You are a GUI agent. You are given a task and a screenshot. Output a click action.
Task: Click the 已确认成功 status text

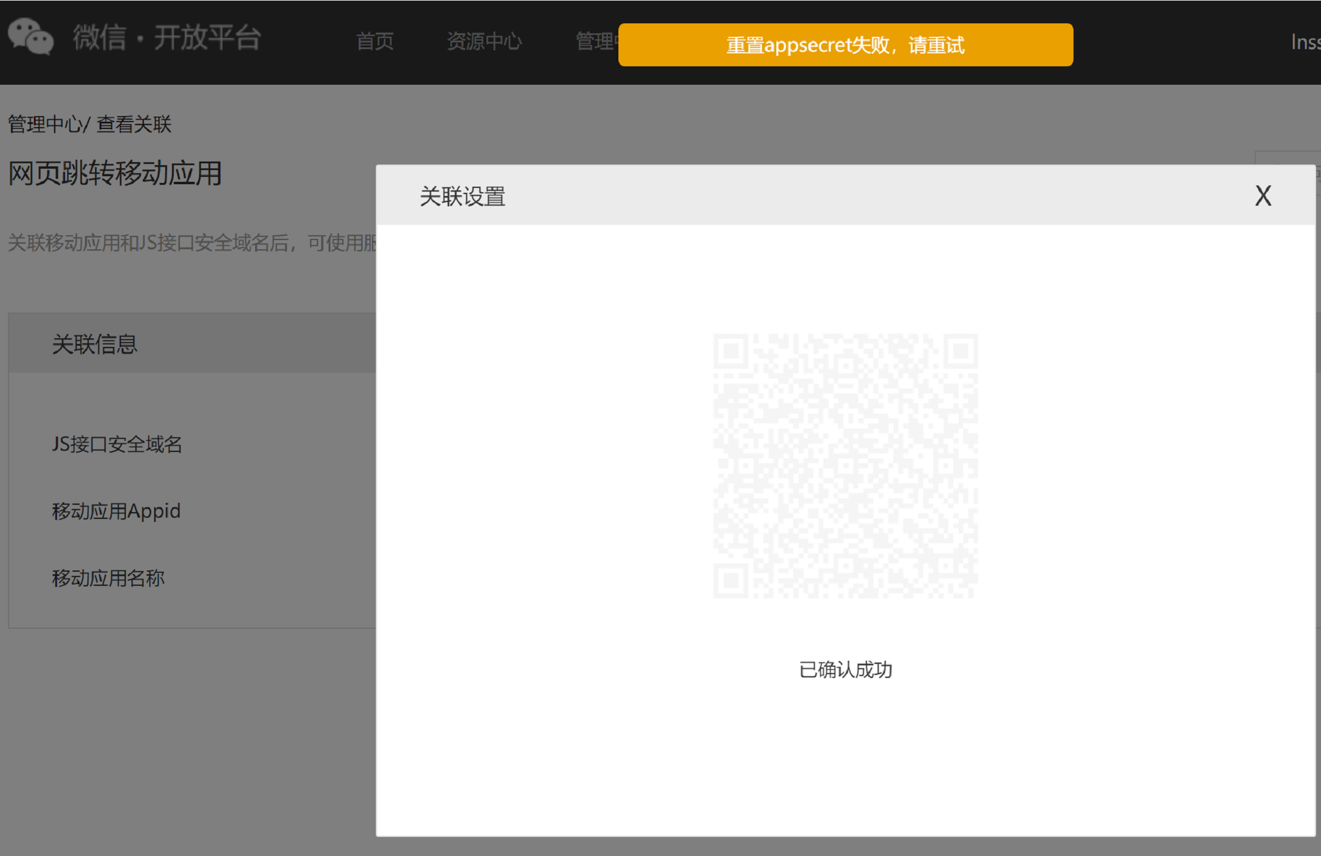845,669
